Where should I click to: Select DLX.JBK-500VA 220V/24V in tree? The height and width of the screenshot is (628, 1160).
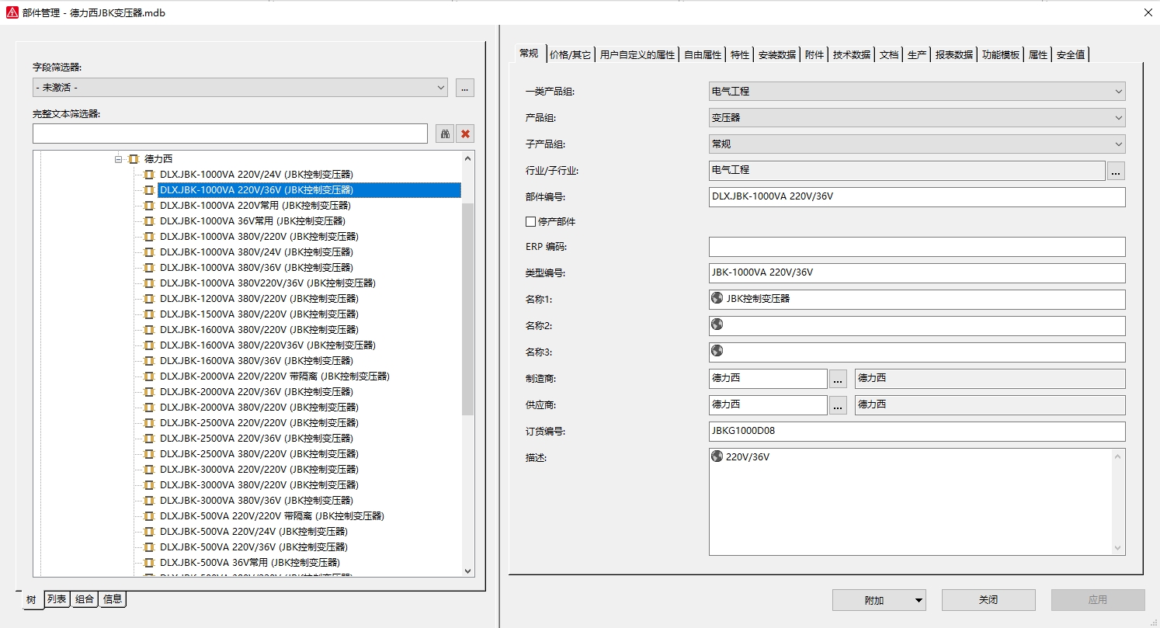(x=253, y=531)
